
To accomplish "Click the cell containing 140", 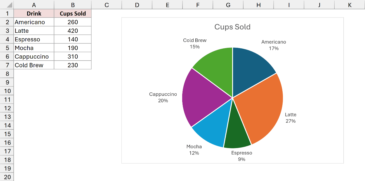I will pyautogui.click(x=73, y=39).
